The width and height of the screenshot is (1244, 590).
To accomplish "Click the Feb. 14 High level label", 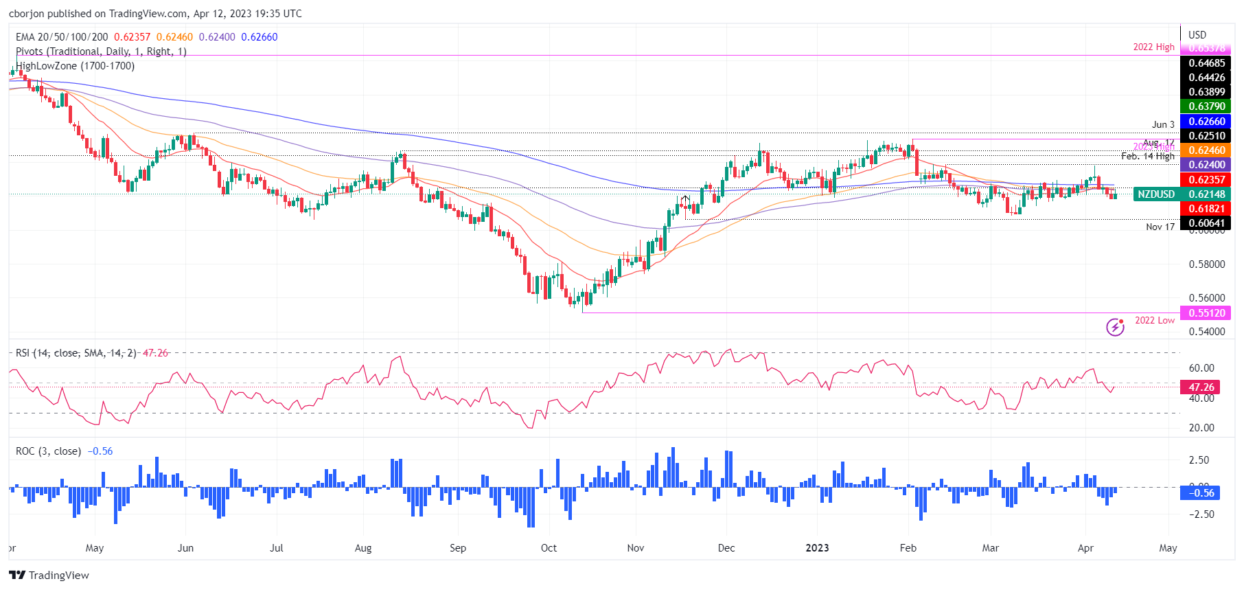I will point(1148,156).
